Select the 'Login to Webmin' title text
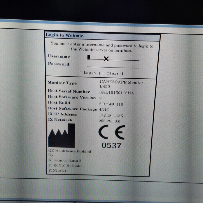The width and height of the screenshot is (203, 203). point(65,35)
